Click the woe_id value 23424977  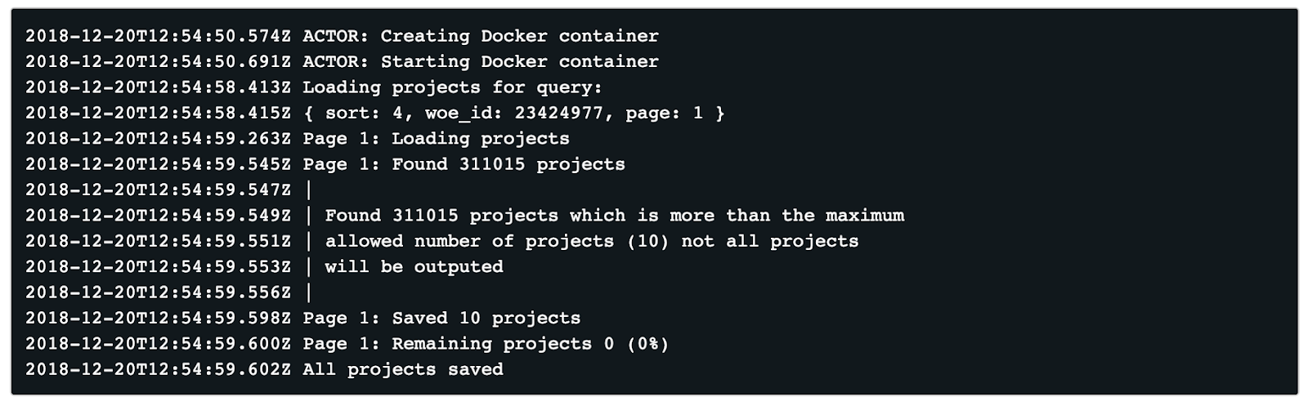[558, 113]
